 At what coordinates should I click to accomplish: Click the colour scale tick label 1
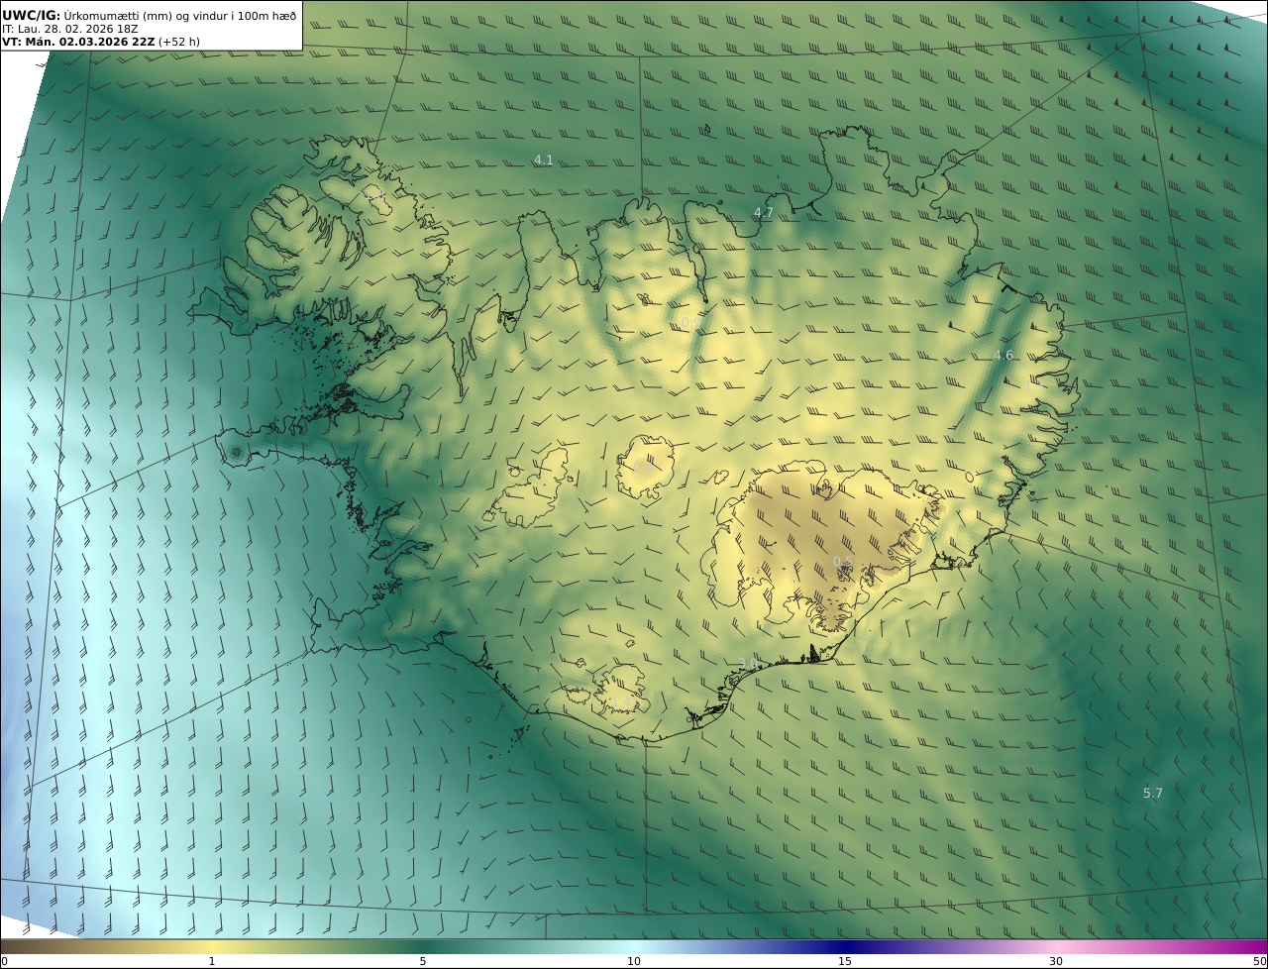[x=212, y=961]
